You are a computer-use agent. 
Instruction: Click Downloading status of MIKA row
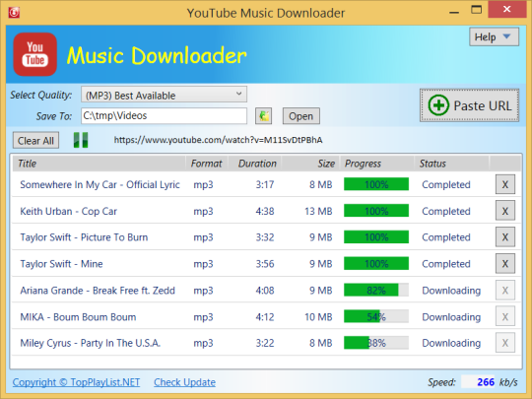click(451, 316)
